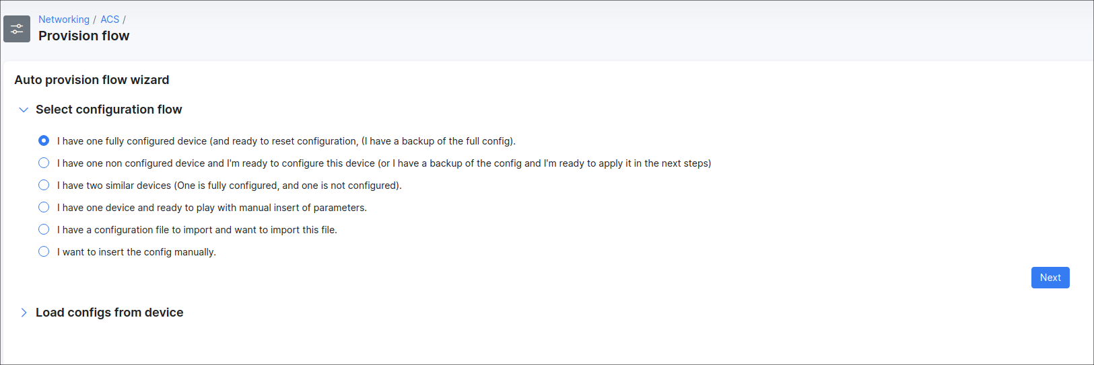The image size is (1094, 365).
Task: Expand the Load configs from device chevron
Action: (24, 313)
